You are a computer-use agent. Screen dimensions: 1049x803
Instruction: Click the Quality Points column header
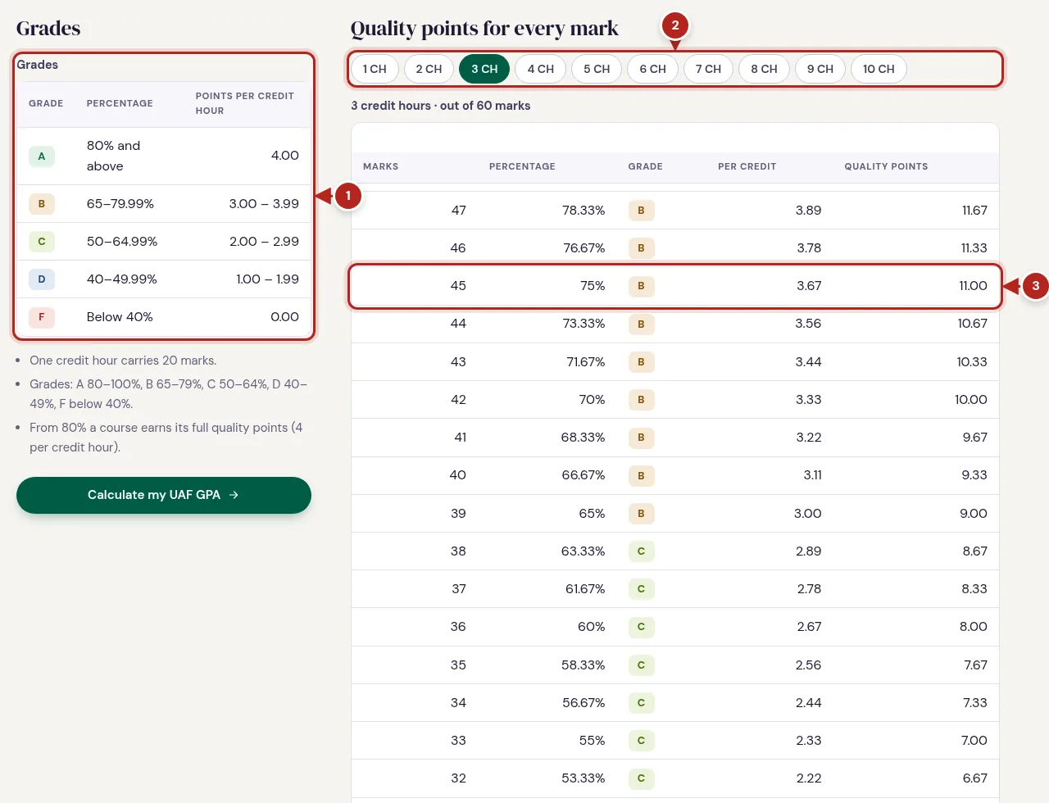pos(886,166)
